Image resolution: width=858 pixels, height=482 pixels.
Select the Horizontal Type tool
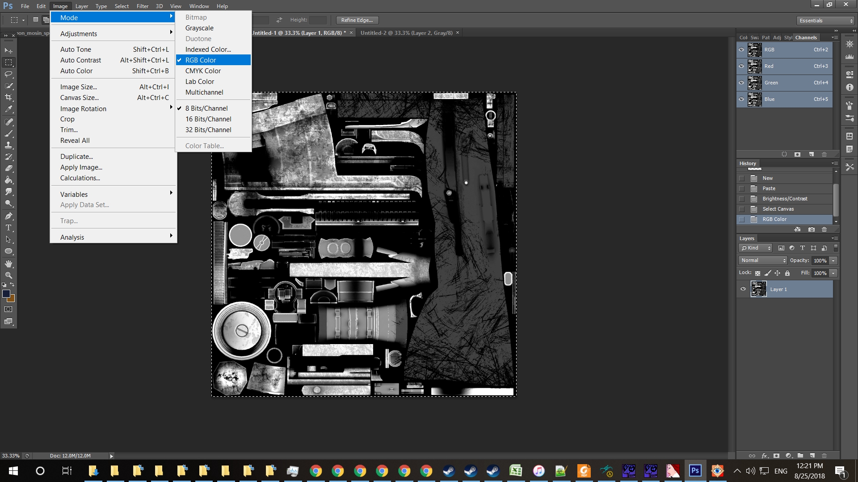tap(8, 228)
